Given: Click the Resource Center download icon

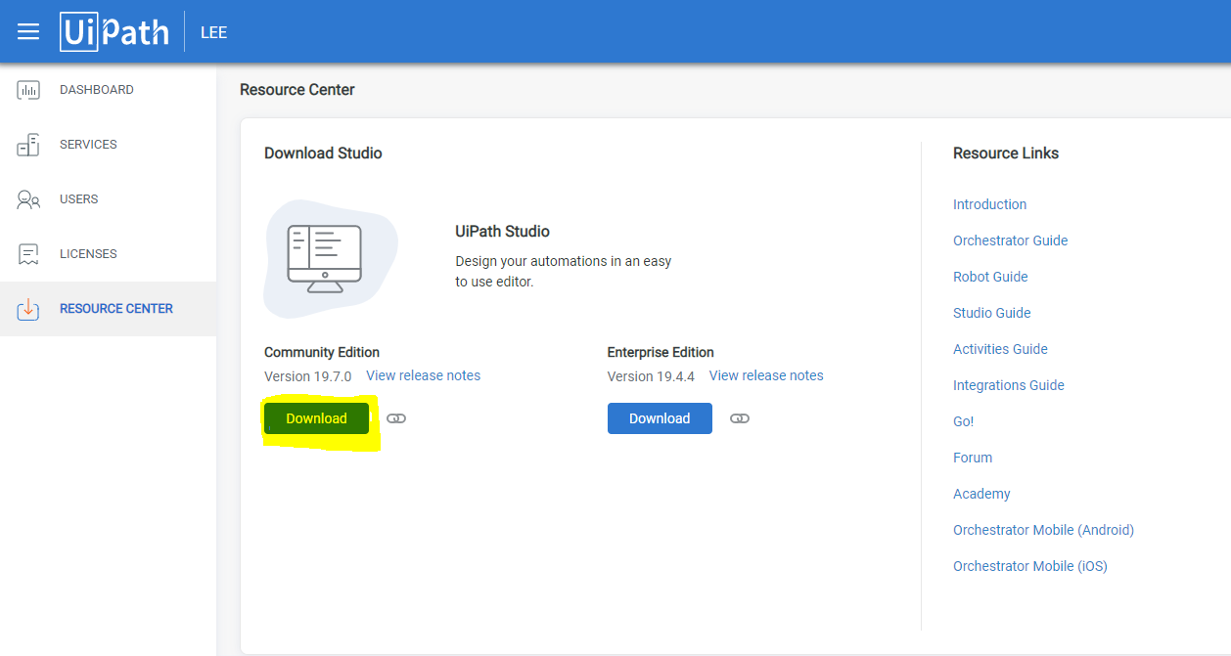Looking at the screenshot, I should (28, 309).
